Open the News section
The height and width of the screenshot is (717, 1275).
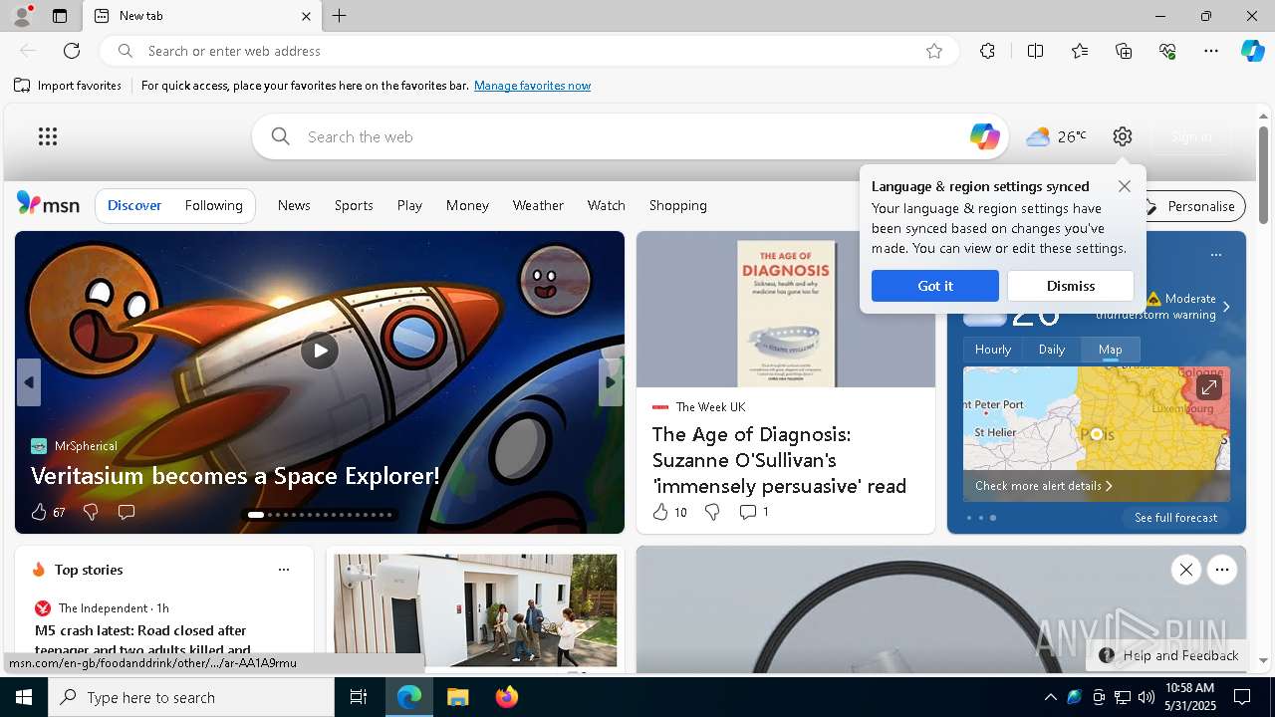point(294,205)
